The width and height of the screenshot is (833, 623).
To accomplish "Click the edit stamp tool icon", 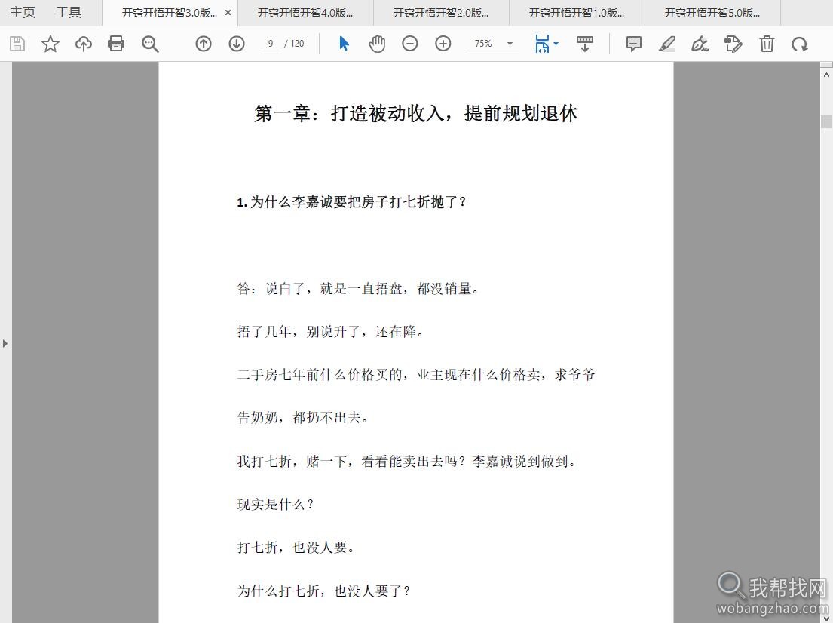I will tap(733, 44).
